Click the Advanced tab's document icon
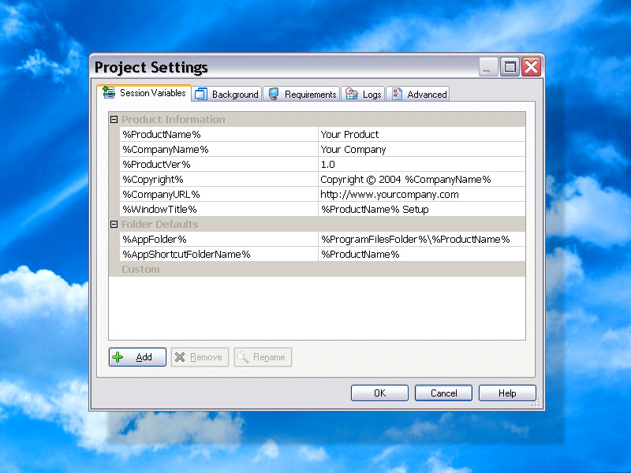This screenshot has height=473, width=631. pyautogui.click(x=397, y=94)
